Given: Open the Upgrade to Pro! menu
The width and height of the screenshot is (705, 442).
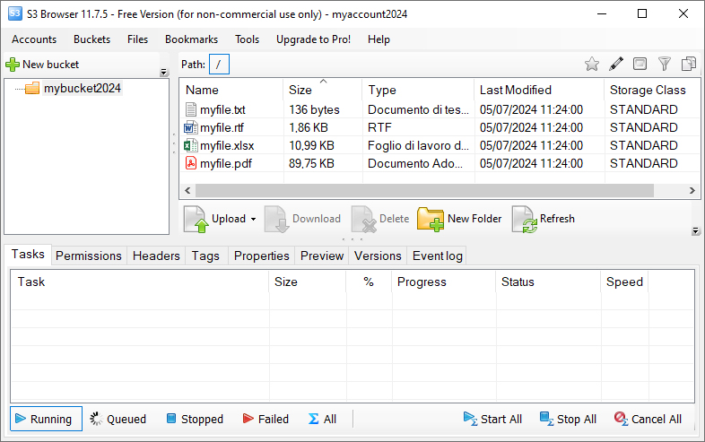Looking at the screenshot, I should click(313, 39).
